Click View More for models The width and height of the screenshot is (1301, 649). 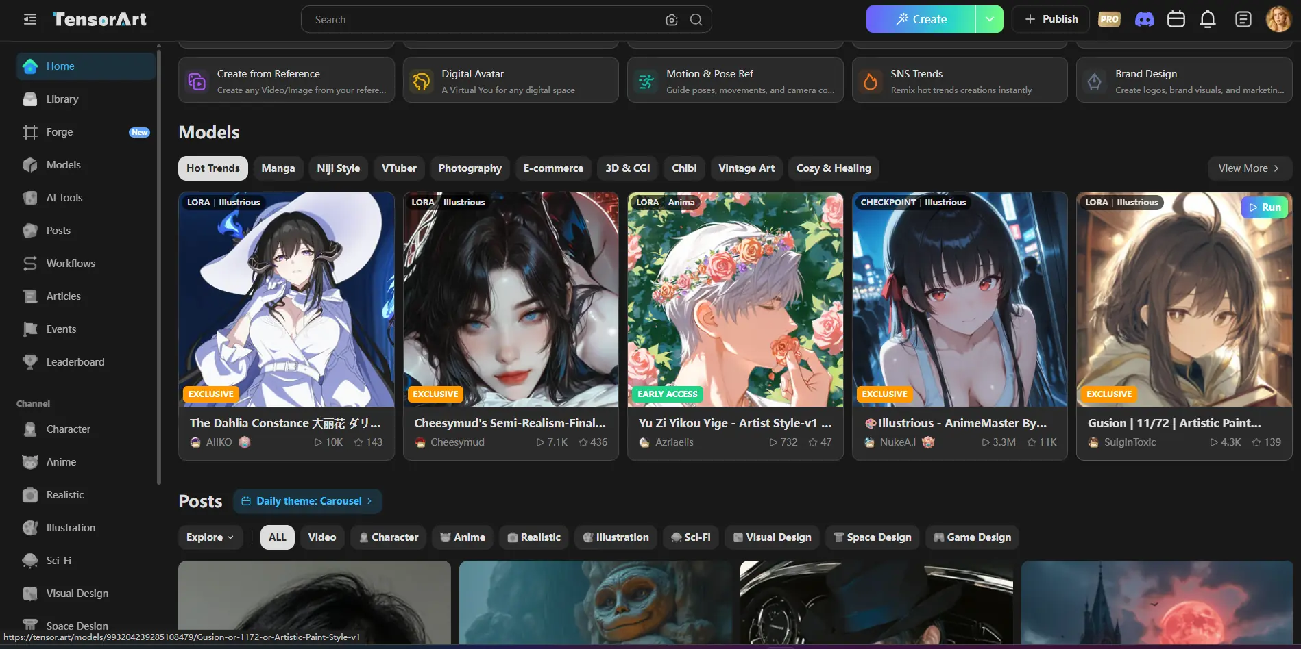pos(1250,168)
